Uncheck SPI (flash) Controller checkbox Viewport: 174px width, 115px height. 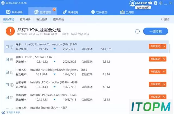pos(7,97)
